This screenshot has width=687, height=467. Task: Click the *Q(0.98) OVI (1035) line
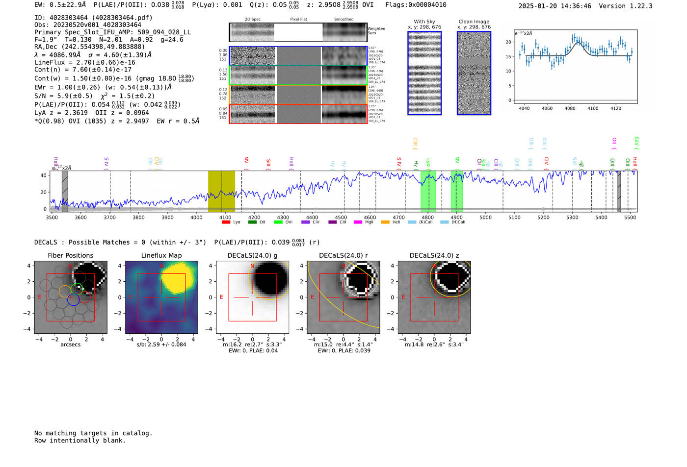point(117,121)
